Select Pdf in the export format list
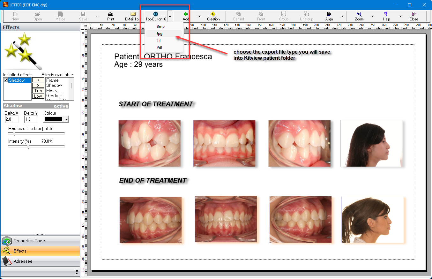This screenshot has width=432, height=279. 160,48
